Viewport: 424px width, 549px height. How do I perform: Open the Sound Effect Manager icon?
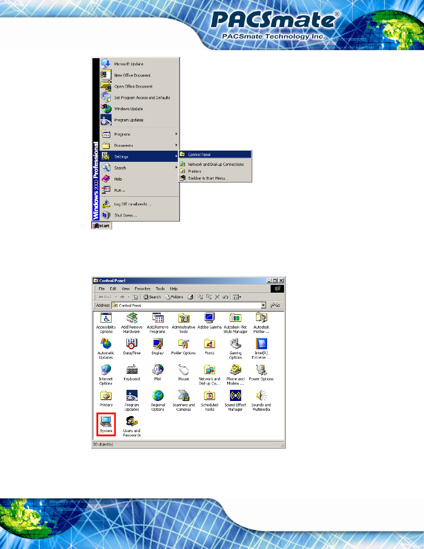coord(235,401)
